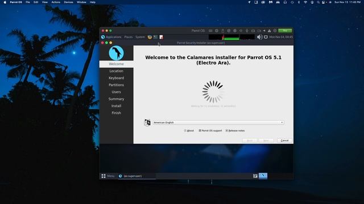This screenshot has height=204, width=364.
Task: Click the Parrot OS title in VM toolbar
Action: [x=198, y=31]
